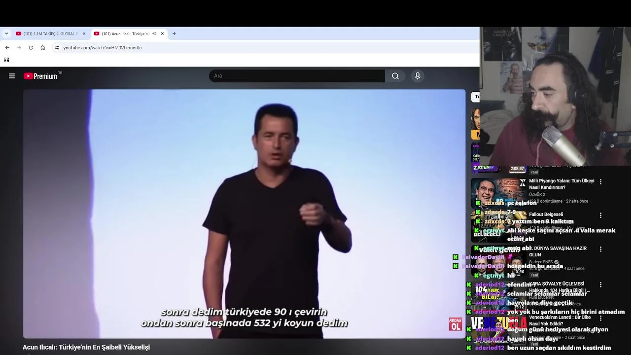Close the 'Acun Ilıcalı' tab
This screenshot has height=355, width=631.
tap(162, 34)
